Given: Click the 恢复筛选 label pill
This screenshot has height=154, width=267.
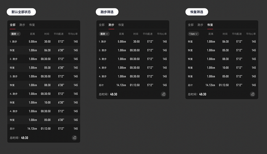Looking at the screenshot, I should (196, 12).
